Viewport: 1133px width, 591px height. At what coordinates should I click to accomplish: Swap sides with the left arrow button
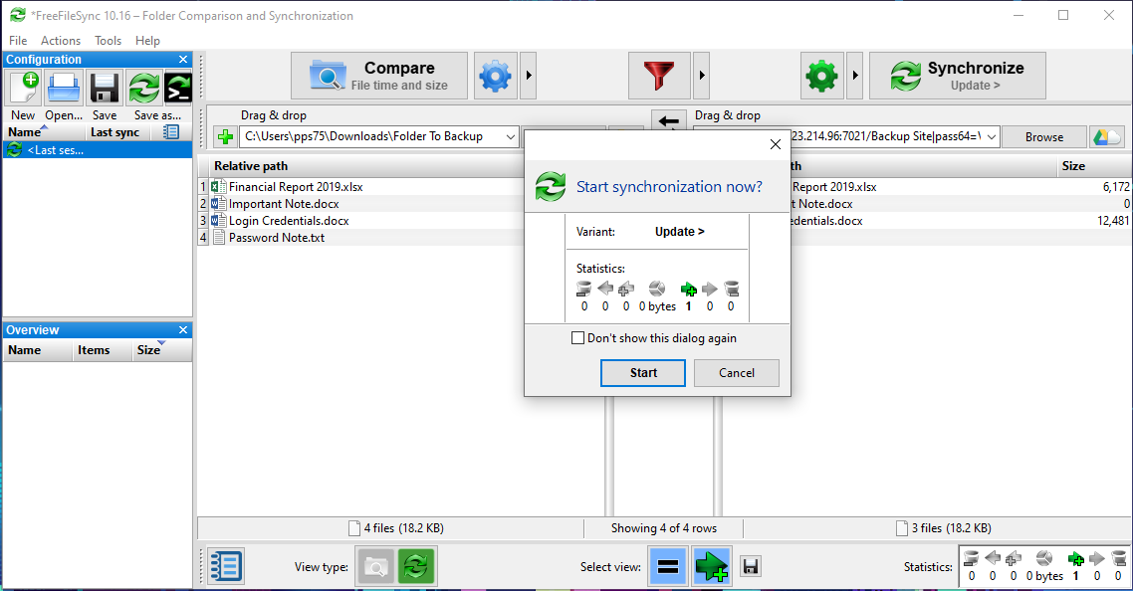669,119
